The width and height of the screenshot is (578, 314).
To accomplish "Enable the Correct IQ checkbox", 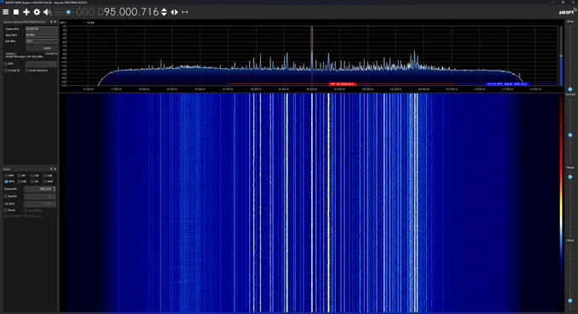I will [x=6, y=70].
